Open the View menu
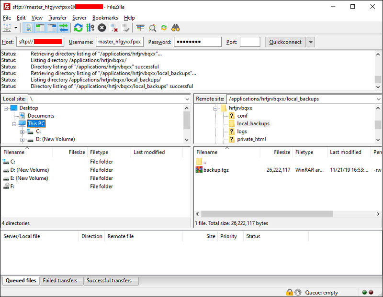This screenshot has height=297, width=383. click(x=37, y=18)
